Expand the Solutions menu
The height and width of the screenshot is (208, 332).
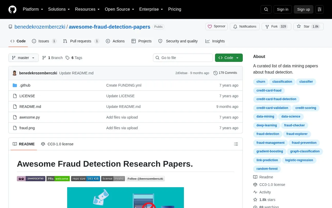59,9
